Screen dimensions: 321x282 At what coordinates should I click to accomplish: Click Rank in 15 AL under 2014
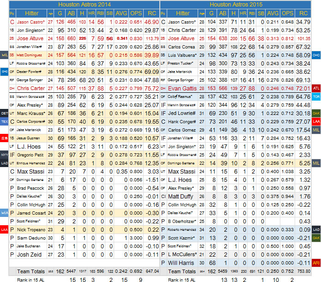30,280
